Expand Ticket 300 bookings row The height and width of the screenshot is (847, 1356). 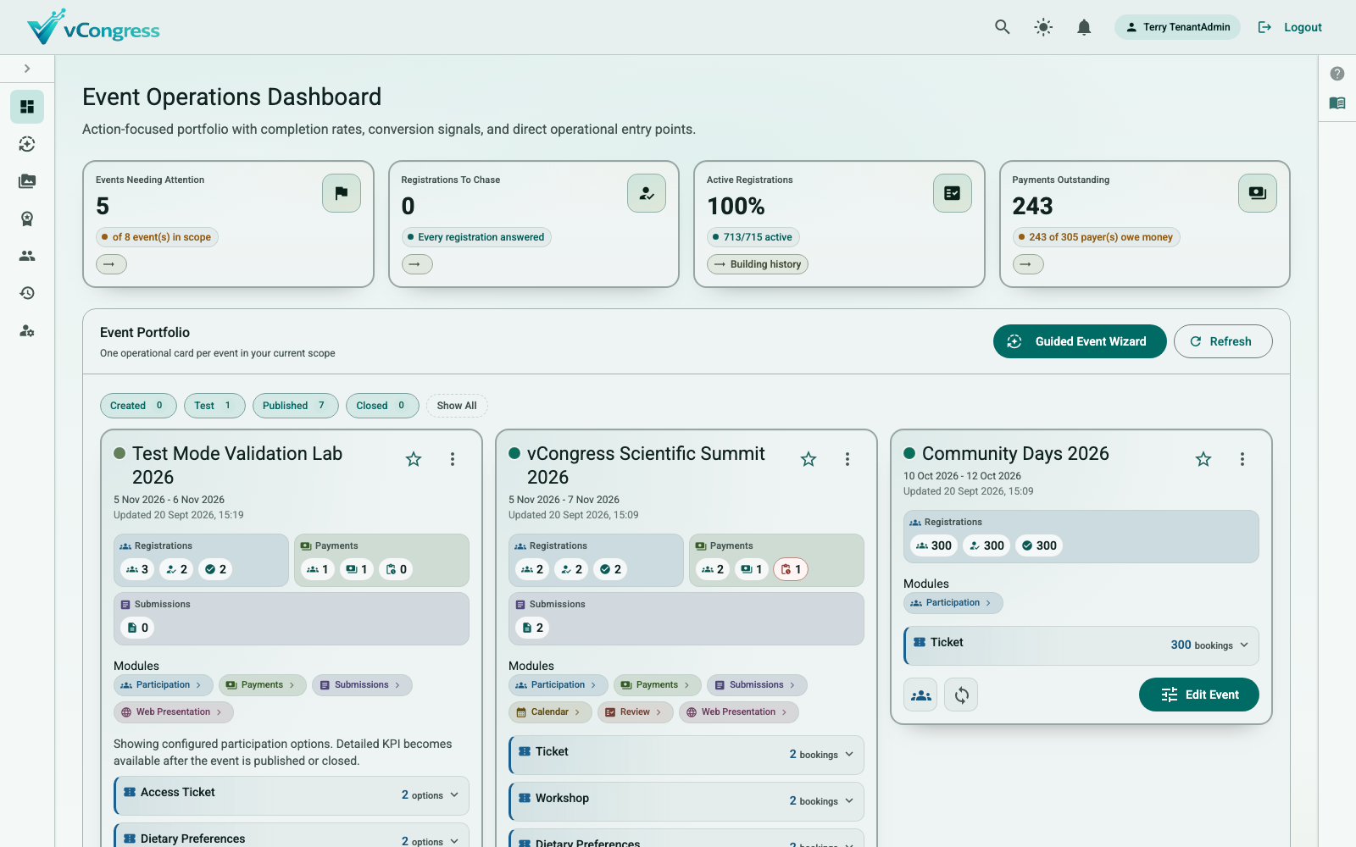click(1081, 645)
